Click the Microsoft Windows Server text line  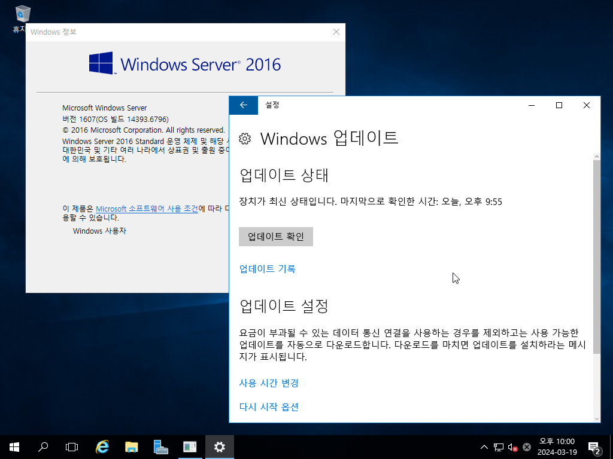[x=104, y=108]
